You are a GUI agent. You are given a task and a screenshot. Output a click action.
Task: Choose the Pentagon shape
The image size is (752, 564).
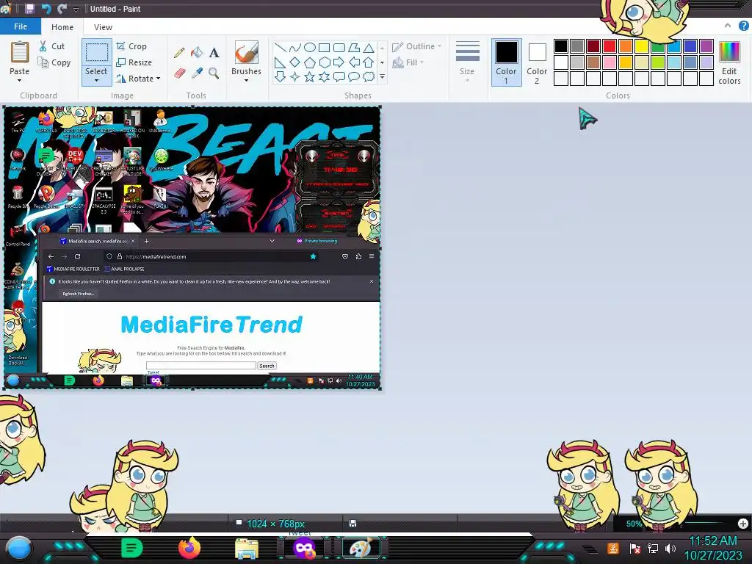click(x=310, y=62)
